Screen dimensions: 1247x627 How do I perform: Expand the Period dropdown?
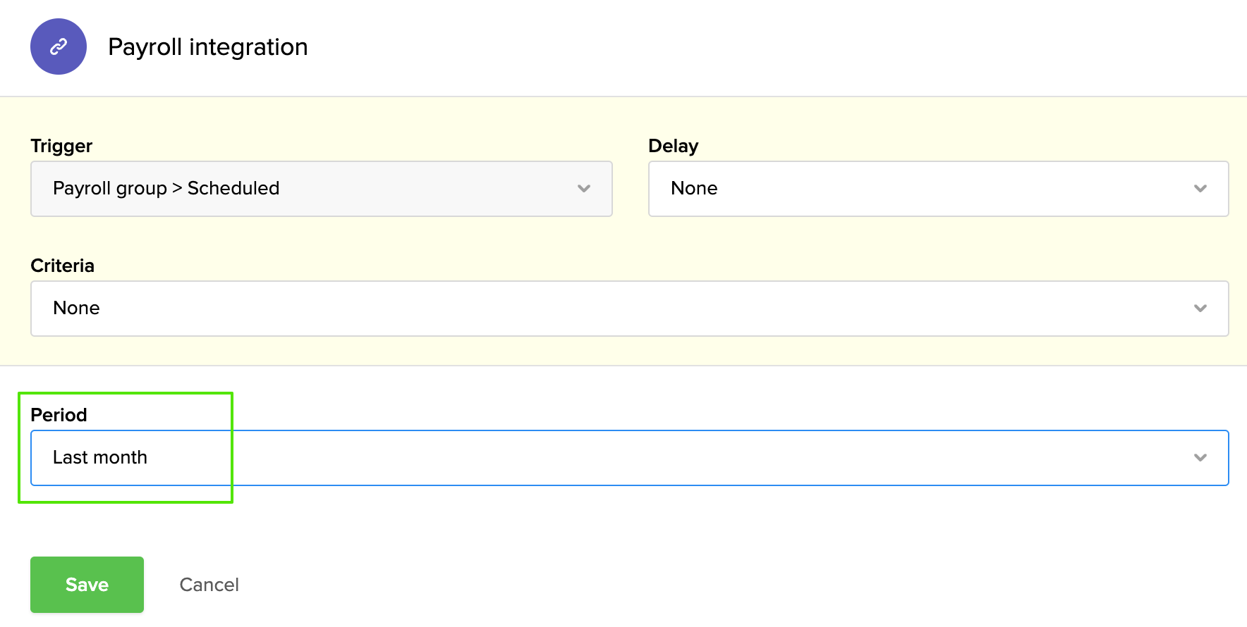pyautogui.click(x=629, y=458)
